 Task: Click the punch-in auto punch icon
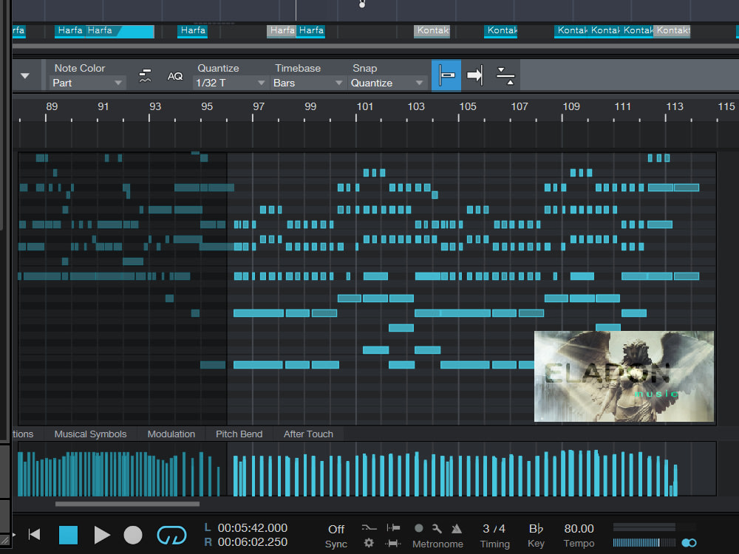click(393, 527)
